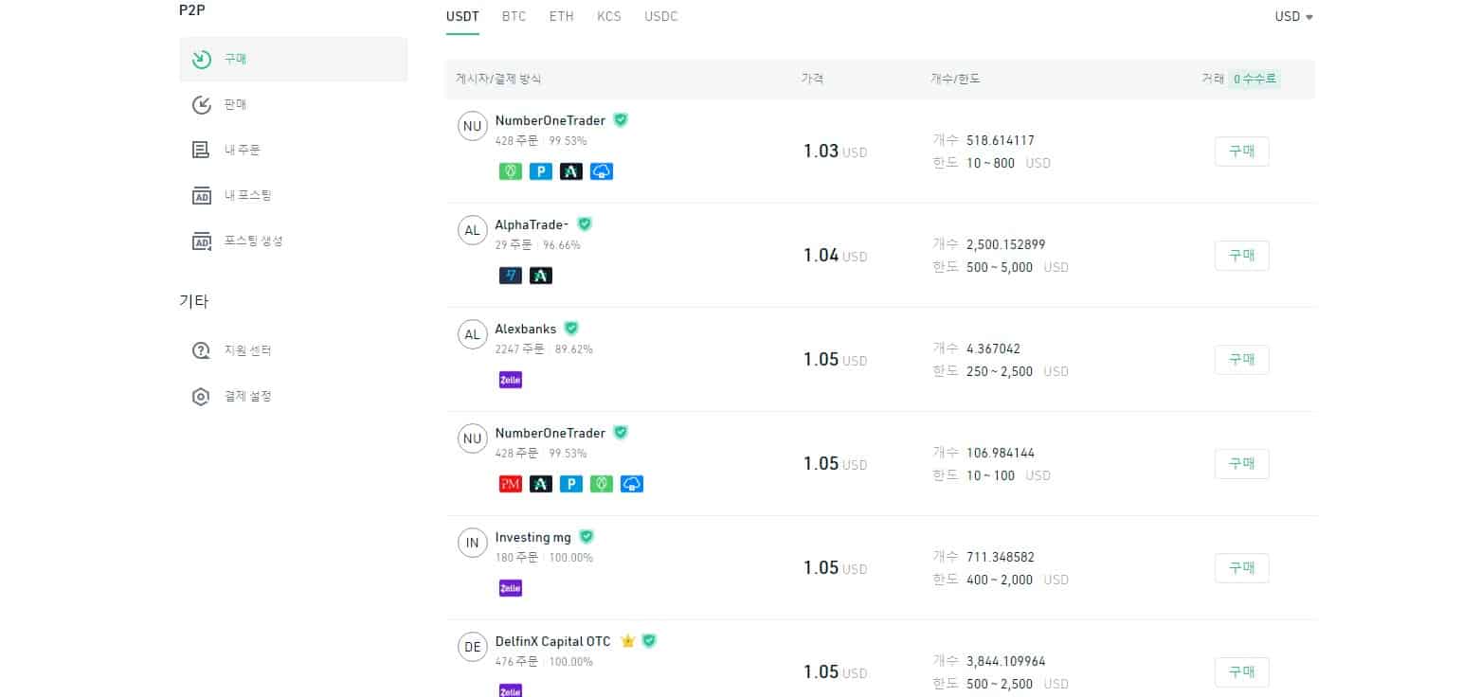Click the 0 수수료 zero-fee badge
This screenshot has height=697, width=1480.
[x=1254, y=79]
